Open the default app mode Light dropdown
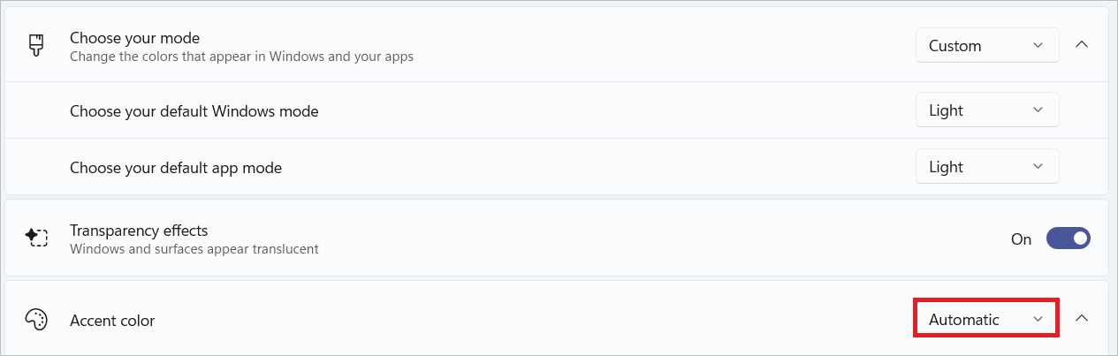 987,167
